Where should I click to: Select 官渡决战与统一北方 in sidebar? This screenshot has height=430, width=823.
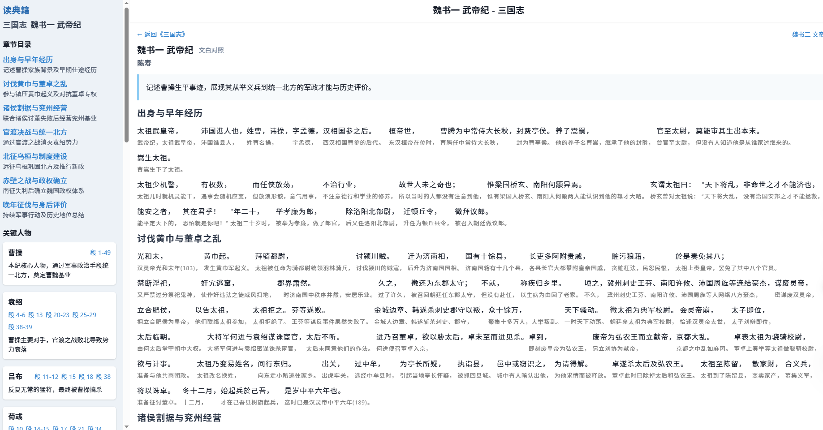[x=35, y=132]
